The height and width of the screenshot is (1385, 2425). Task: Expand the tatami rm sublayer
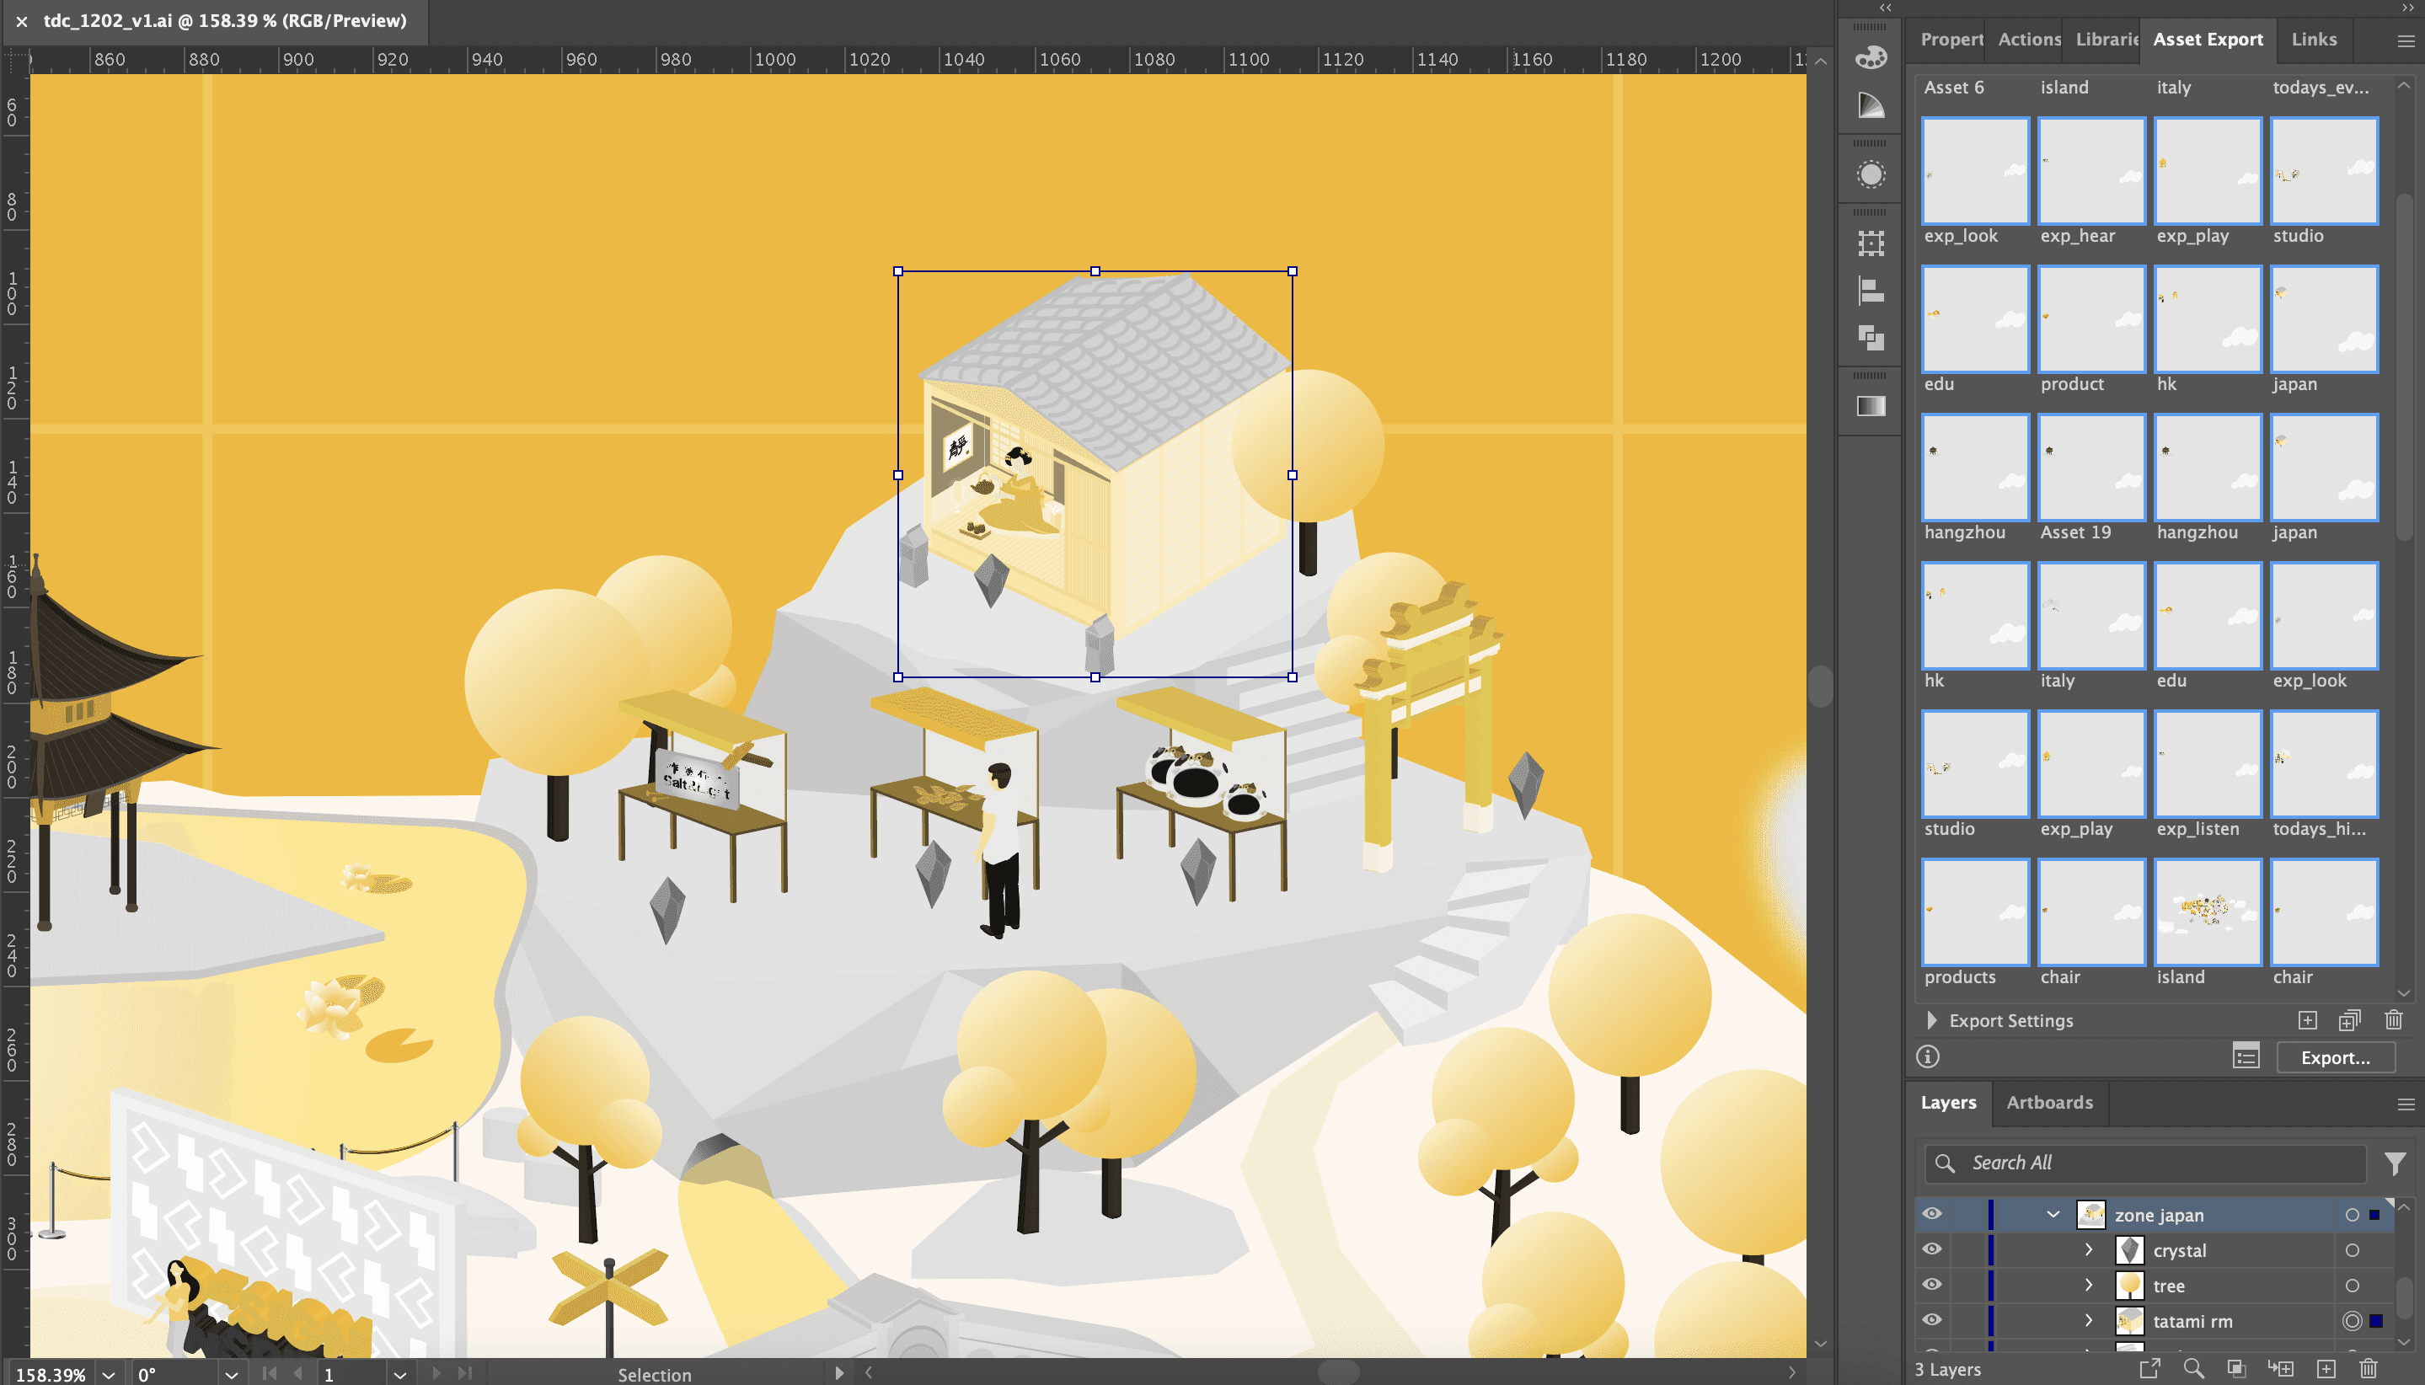(x=2089, y=1320)
